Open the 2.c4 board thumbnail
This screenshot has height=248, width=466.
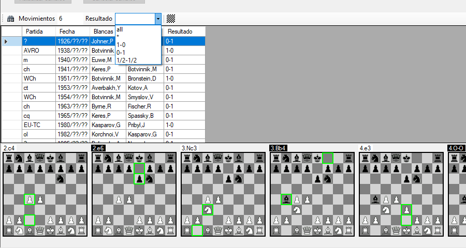45,194
